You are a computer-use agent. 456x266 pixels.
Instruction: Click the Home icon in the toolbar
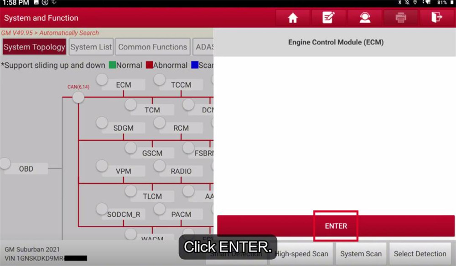(292, 18)
